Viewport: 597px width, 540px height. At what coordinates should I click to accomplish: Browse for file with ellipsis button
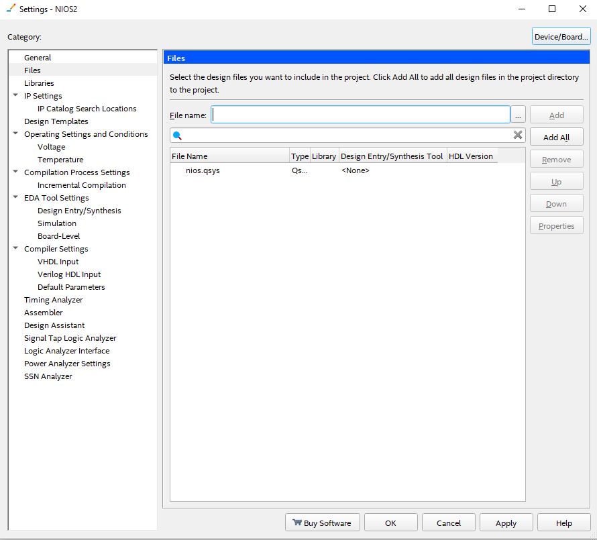click(518, 115)
